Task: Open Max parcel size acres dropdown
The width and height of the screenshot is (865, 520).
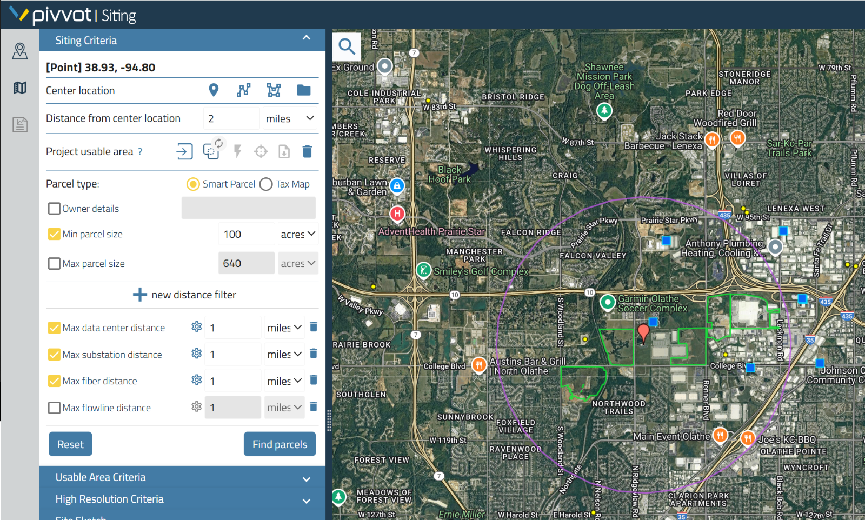Action: coord(298,263)
